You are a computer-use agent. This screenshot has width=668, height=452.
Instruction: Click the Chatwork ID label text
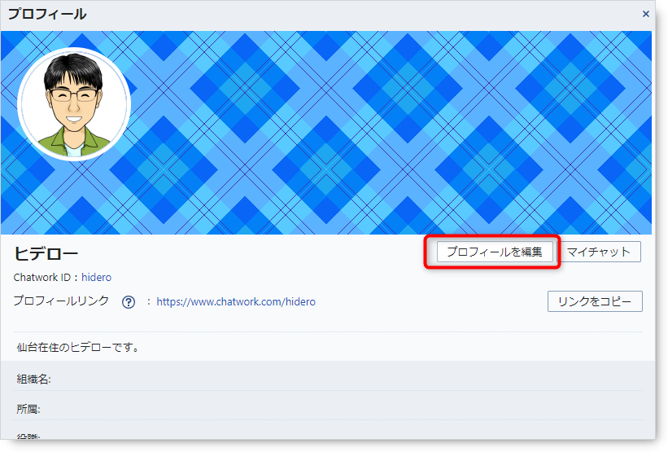click(44, 278)
